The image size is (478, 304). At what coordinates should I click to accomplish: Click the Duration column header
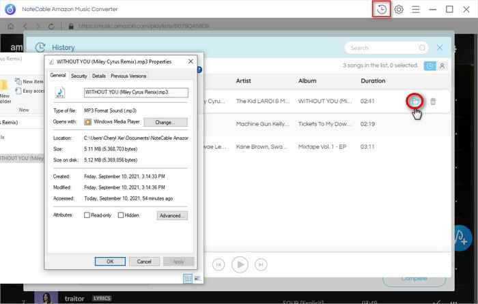(x=373, y=81)
